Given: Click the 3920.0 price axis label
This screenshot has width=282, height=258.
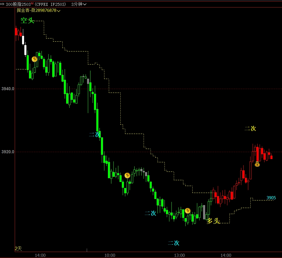Looking at the screenshot, I should (x=7, y=152).
